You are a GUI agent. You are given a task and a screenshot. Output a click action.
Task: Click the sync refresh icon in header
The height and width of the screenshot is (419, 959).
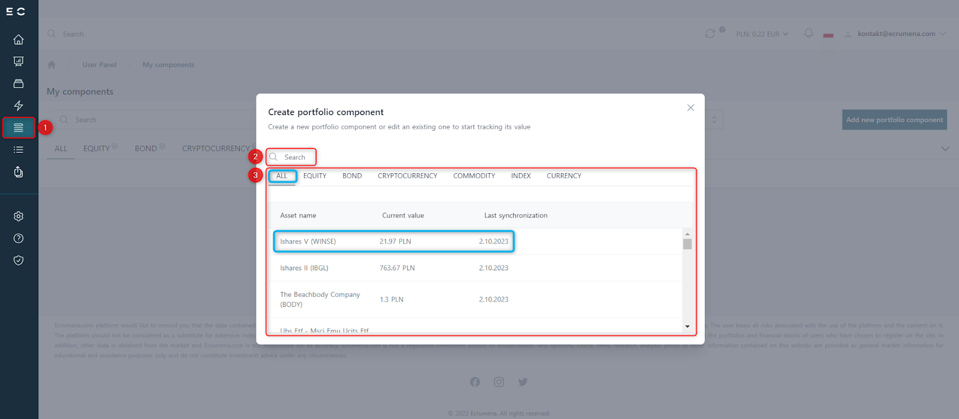[710, 34]
